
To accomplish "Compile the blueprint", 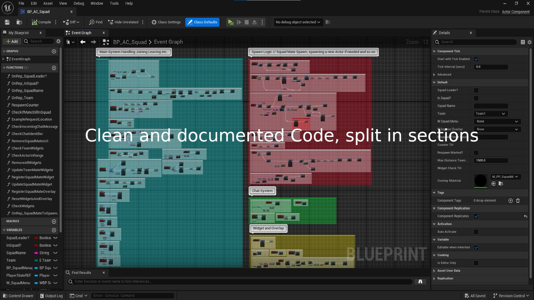I will (x=42, y=22).
